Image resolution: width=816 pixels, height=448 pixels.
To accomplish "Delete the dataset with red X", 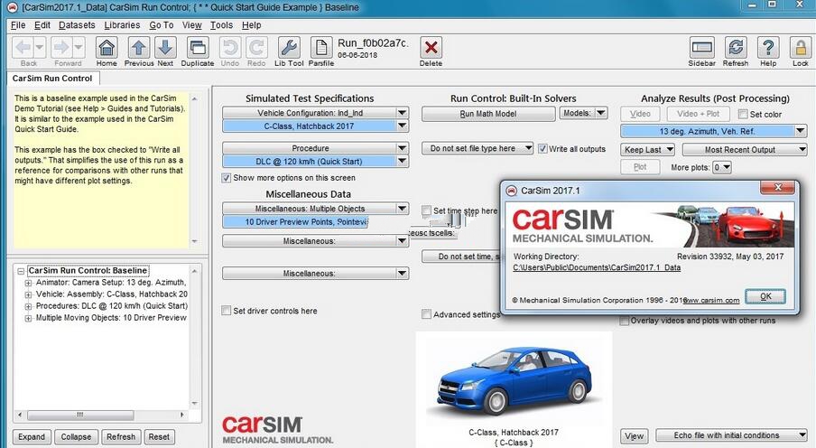I will 431,48.
